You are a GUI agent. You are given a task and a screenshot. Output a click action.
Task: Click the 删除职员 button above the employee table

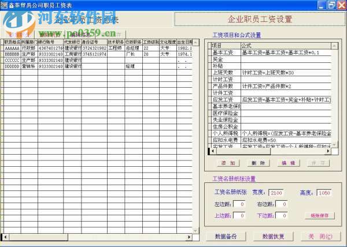click(x=50, y=35)
